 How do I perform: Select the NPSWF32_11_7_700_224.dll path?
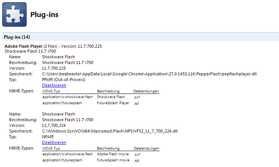[x=110, y=131]
